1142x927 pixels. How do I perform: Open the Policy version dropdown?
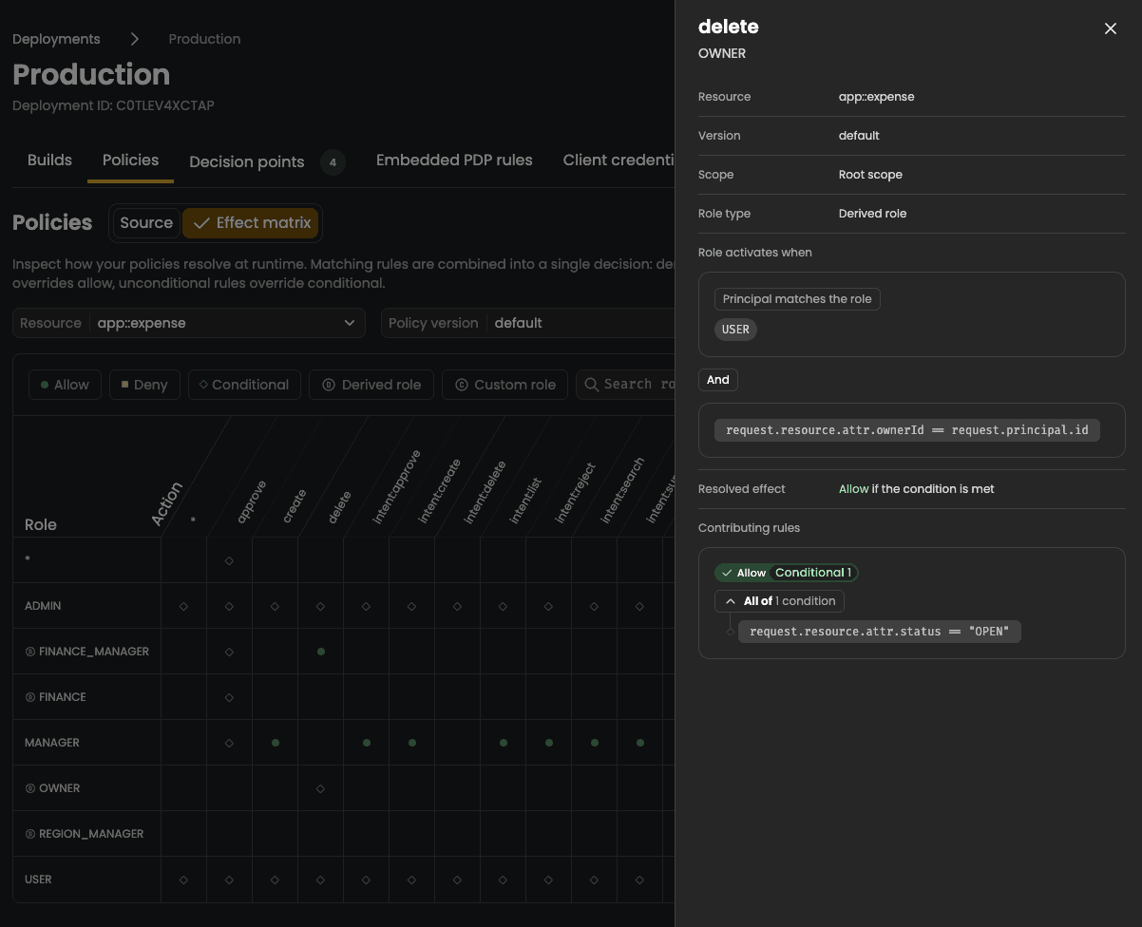click(x=528, y=323)
